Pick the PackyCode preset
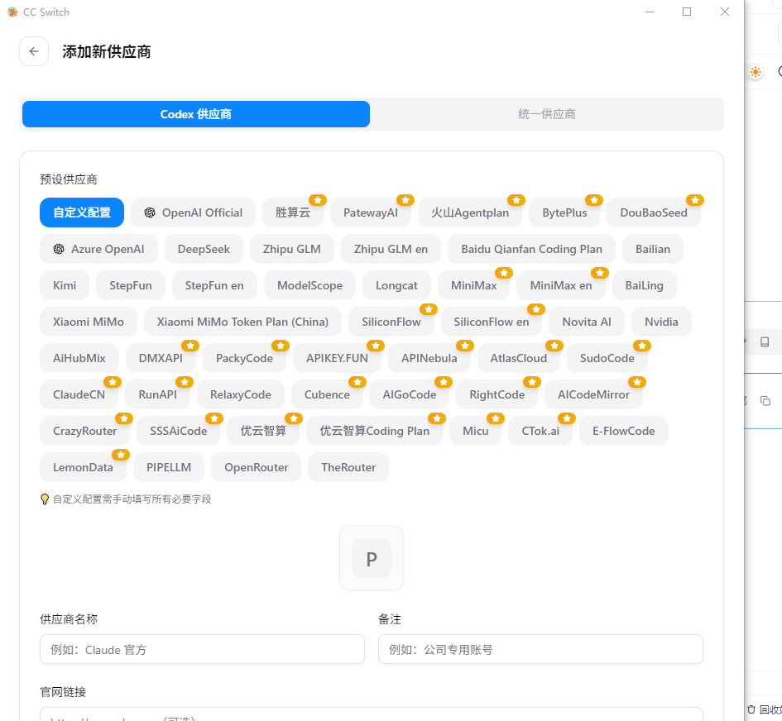This screenshot has width=782, height=721. [x=244, y=358]
